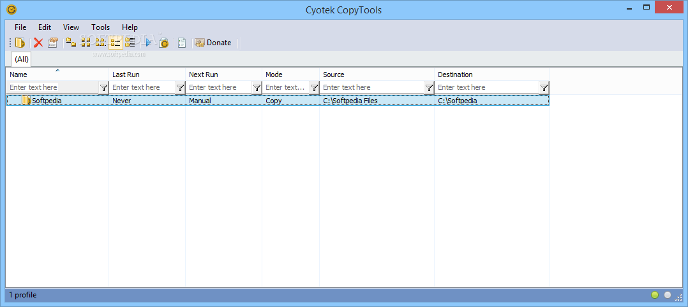
Task: Focus the Source filter text field
Action: [x=372, y=88]
